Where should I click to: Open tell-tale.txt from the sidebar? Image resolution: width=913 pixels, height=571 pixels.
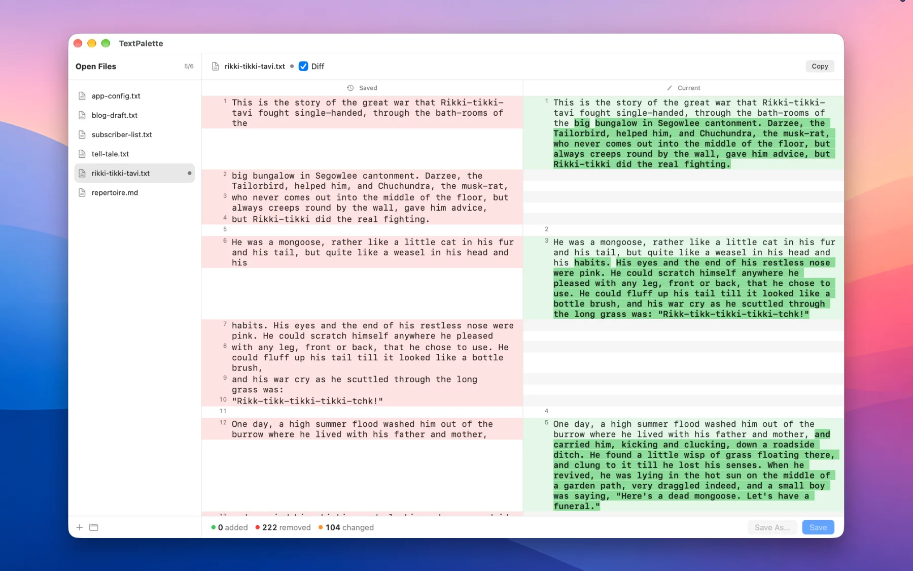click(134, 154)
